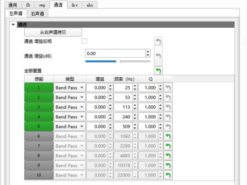The width and height of the screenshot is (247, 185).
Task: Click band 1 frequency field 25
Action: (123, 88)
